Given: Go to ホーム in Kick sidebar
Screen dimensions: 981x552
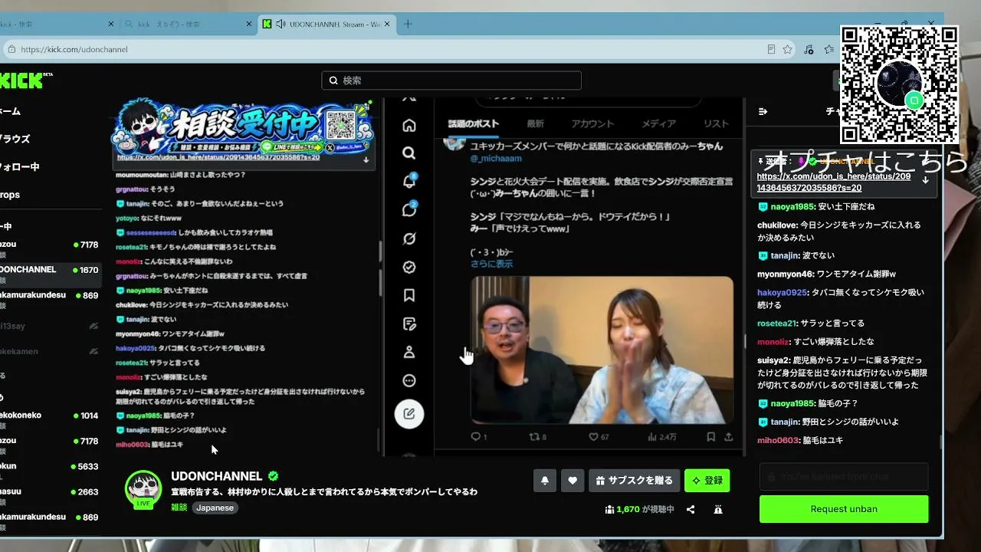Looking at the screenshot, I should coord(11,111).
